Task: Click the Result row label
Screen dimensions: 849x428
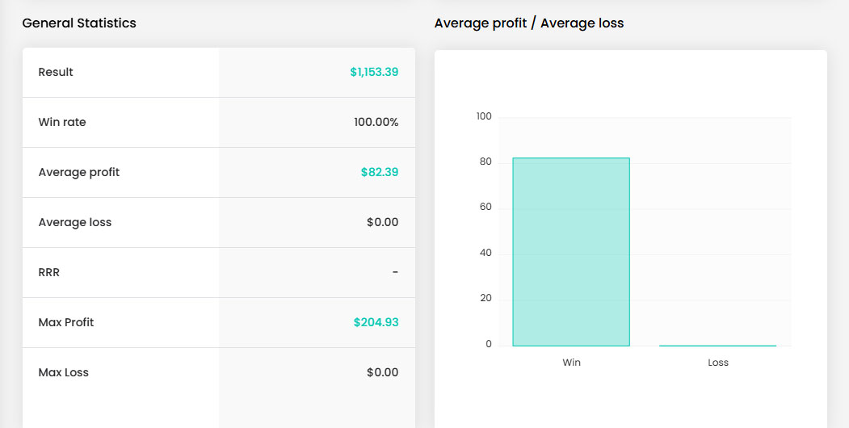Action: pyautogui.click(x=56, y=72)
